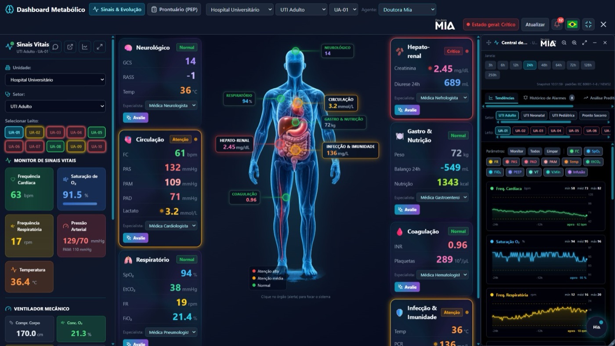The height and width of the screenshot is (346, 615).
Task: Click the Atualizar button
Action: coord(535,25)
